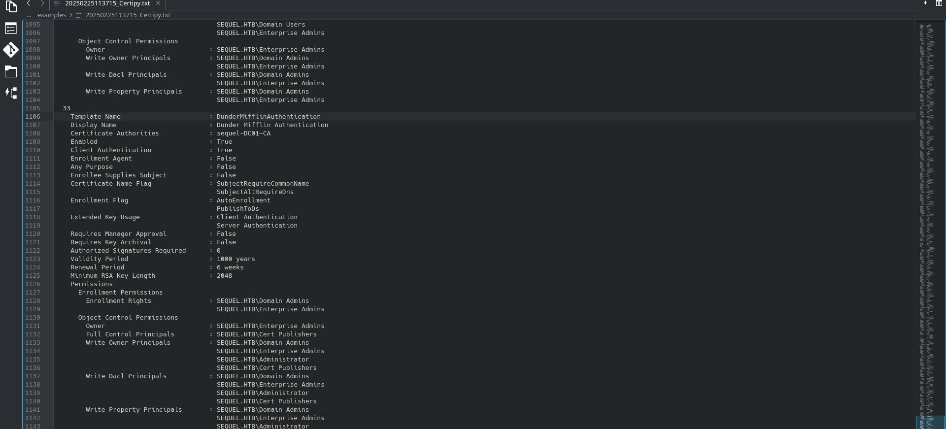Click 'Dunder Mifflin Authentication' display name
The height and width of the screenshot is (429, 946).
coord(272,125)
